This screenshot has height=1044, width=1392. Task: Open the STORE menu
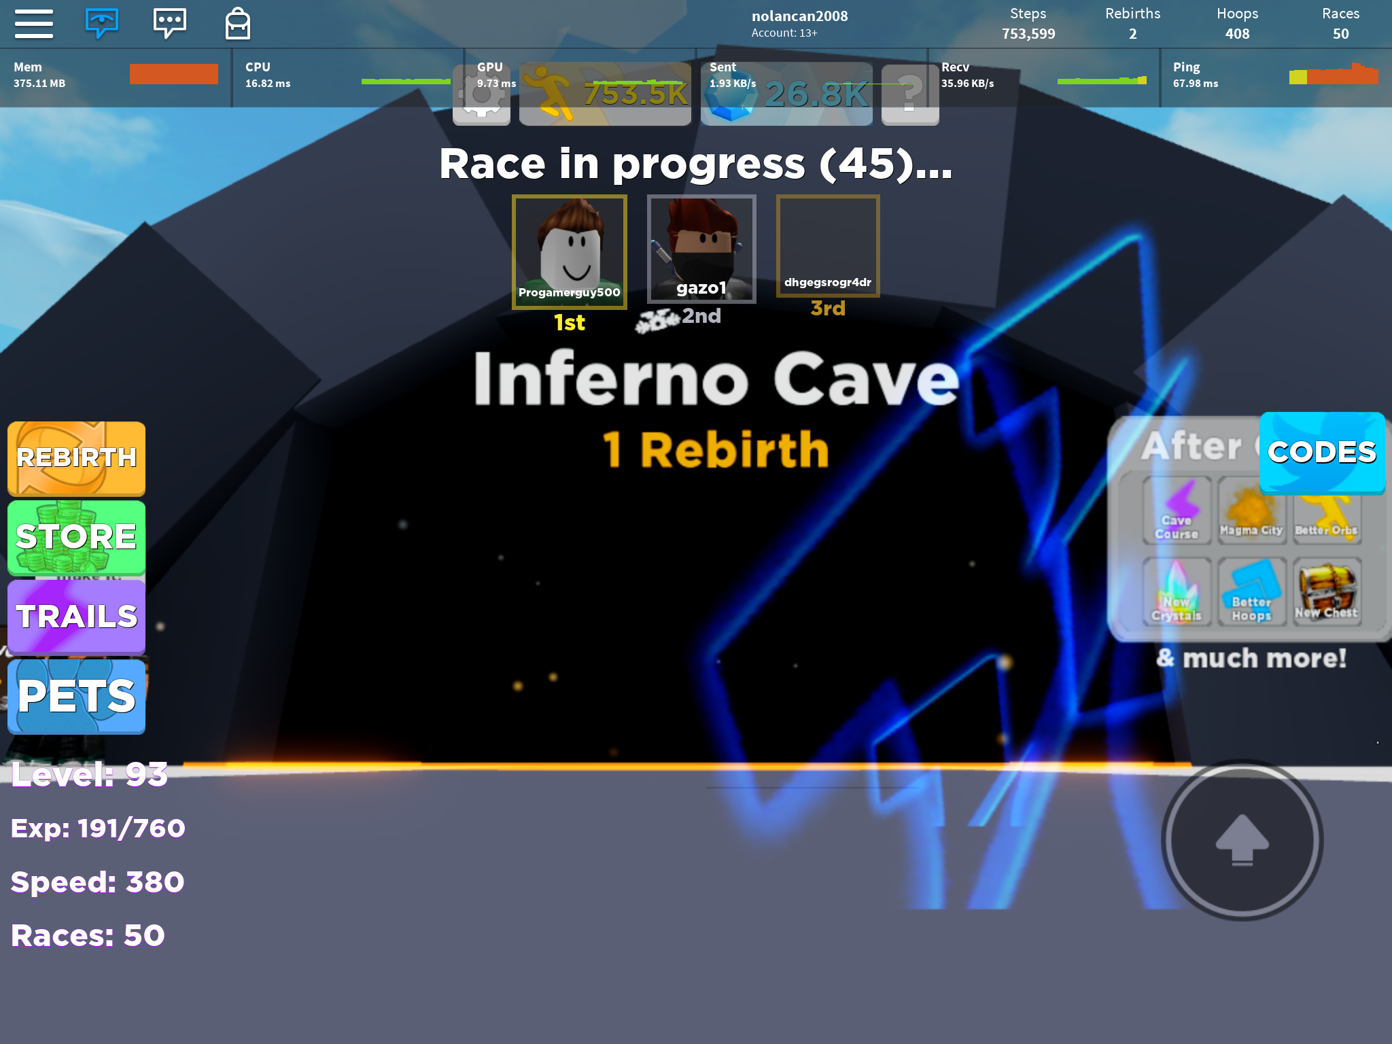point(75,536)
